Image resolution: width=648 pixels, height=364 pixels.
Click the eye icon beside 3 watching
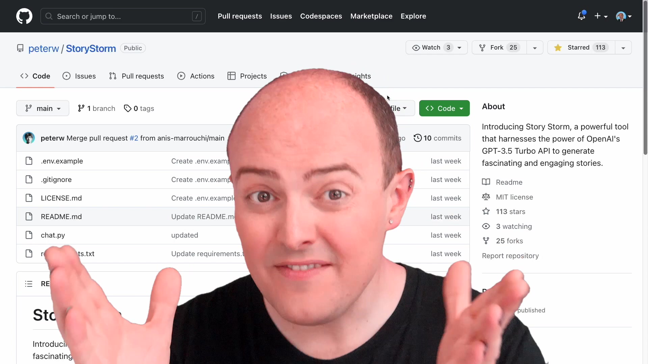(486, 226)
